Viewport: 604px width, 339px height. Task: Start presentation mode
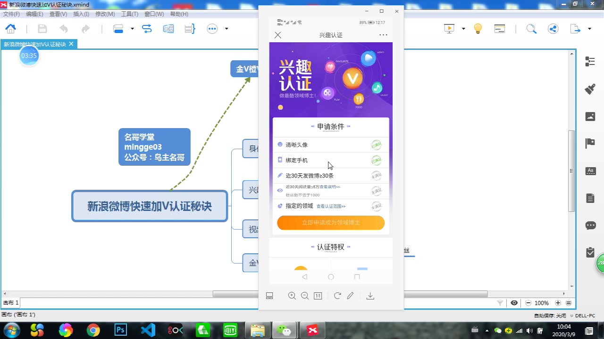[x=449, y=29]
